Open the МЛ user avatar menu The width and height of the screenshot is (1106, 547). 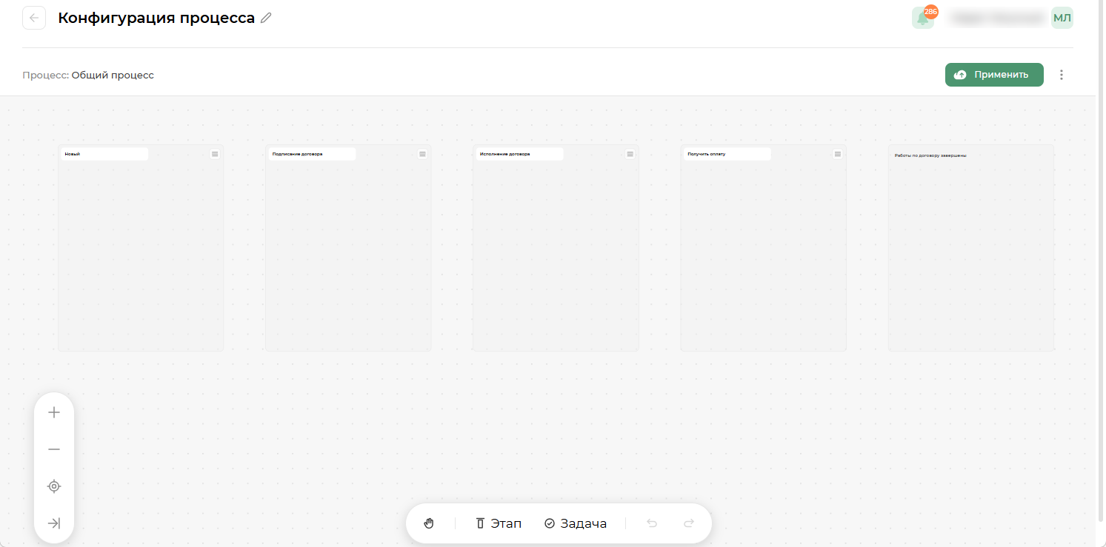[1062, 19]
